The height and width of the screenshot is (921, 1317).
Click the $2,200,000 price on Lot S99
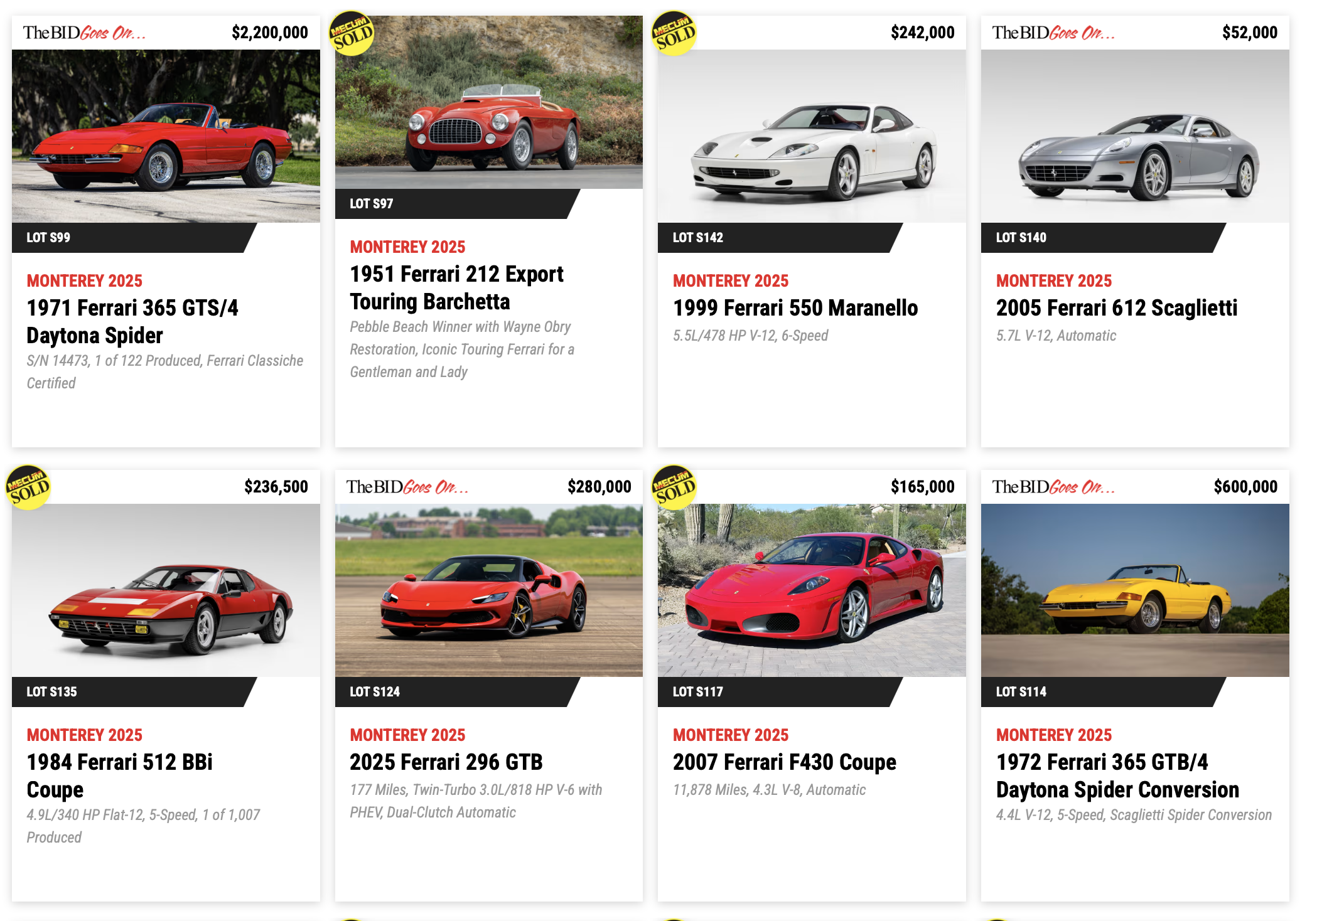pos(270,33)
